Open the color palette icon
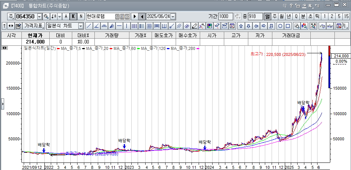 pyautogui.click(x=210, y=26)
